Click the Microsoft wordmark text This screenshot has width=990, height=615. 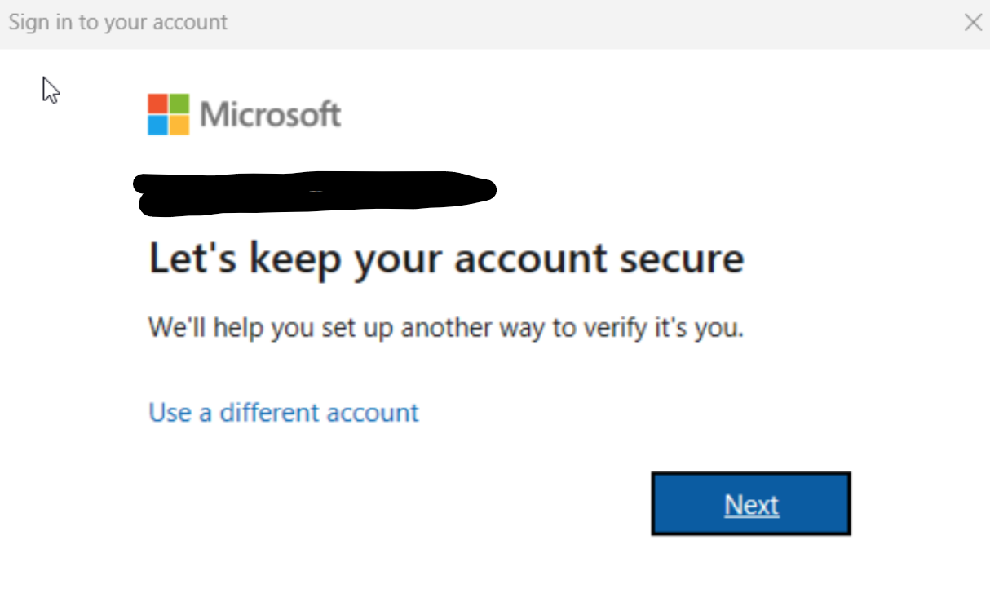271,114
